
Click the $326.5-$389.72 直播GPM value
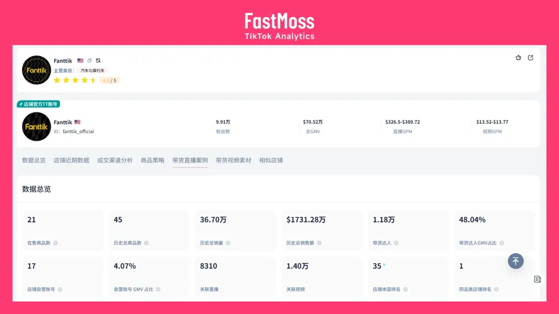point(402,122)
